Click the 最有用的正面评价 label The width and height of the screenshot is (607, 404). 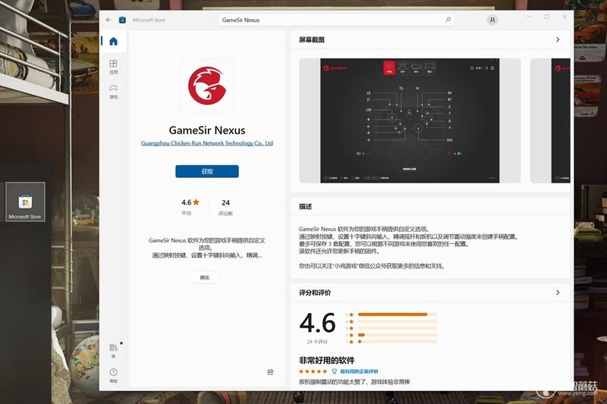coord(359,371)
